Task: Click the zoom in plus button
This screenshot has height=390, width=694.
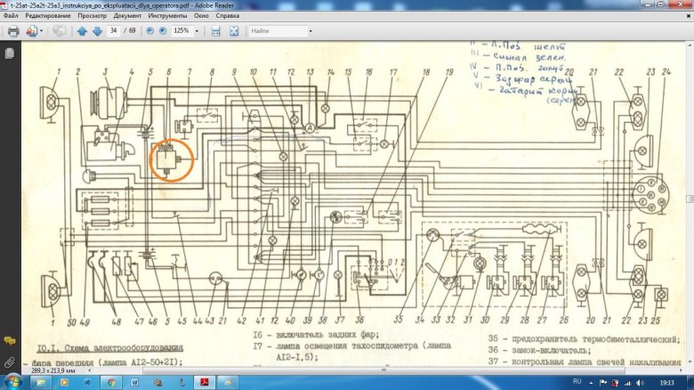Action: [x=162, y=30]
